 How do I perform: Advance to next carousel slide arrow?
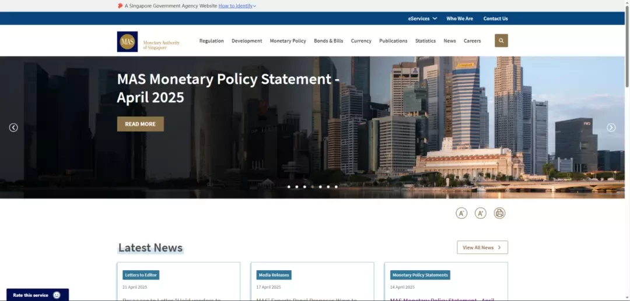click(611, 128)
